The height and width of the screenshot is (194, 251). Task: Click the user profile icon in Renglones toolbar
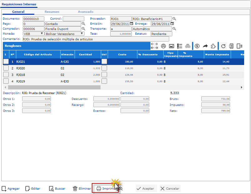point(163,46)
